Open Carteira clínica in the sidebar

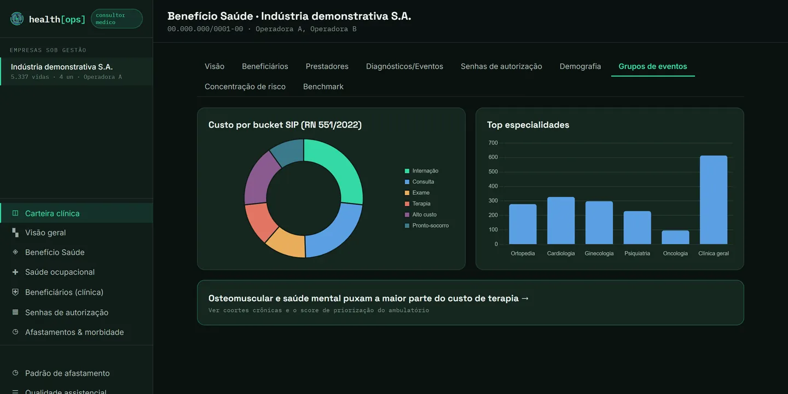coord(77,213)
